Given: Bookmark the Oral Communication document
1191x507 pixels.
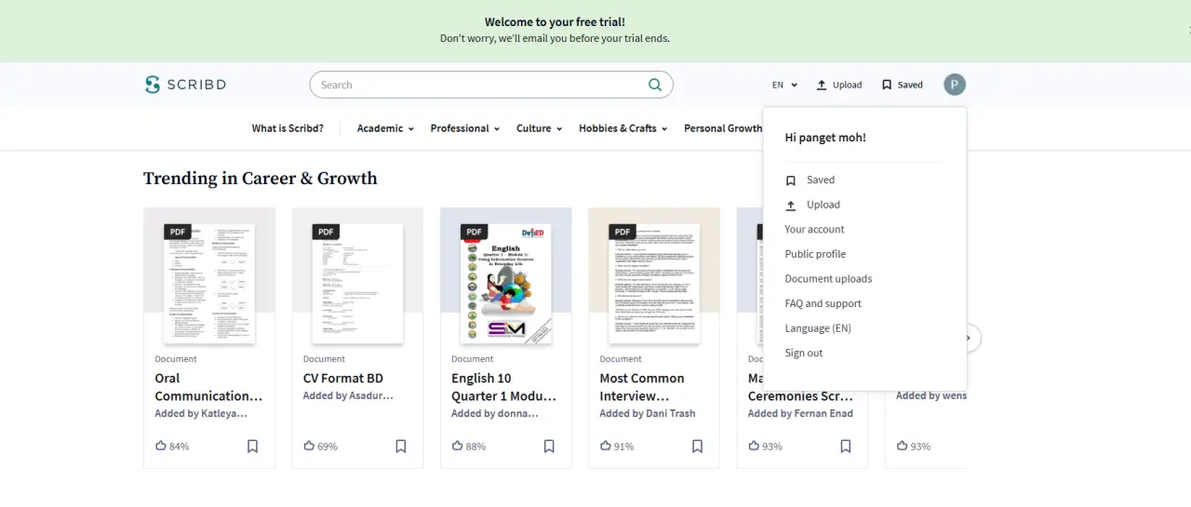Looking at the screenshot, I should click(x=252, y=447).
